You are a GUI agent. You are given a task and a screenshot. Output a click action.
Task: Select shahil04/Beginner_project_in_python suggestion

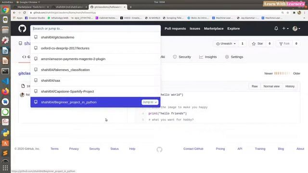(x=95, y=102)
